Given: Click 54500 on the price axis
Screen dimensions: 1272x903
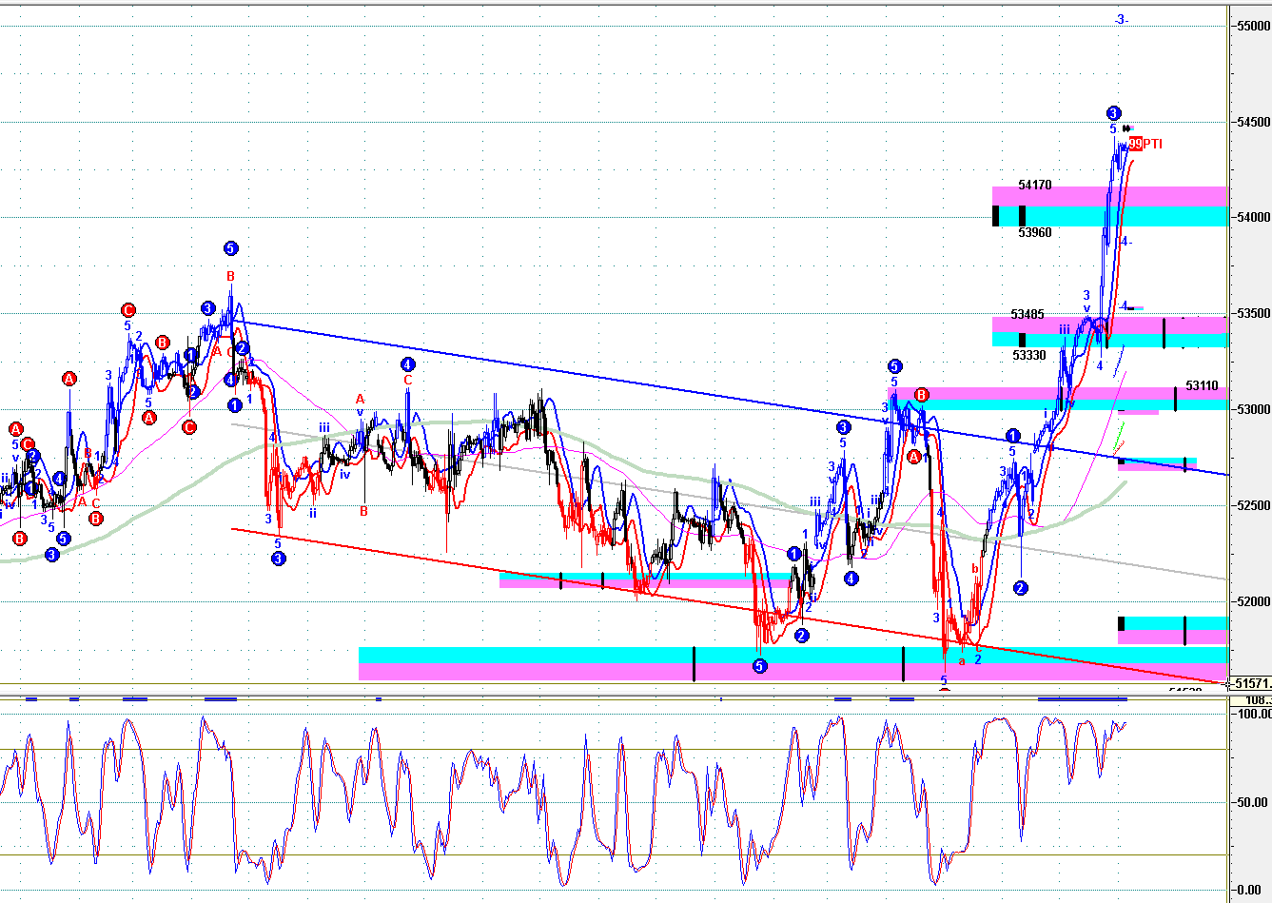Looking at the screenshot, I should 1252,122.
